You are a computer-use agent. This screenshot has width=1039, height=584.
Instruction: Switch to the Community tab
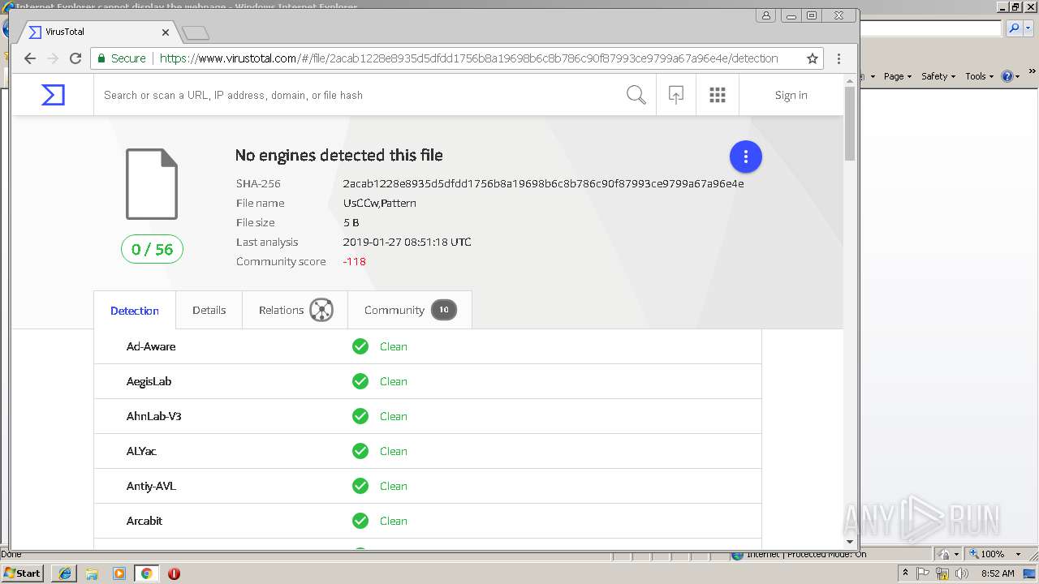click(410, 310)
